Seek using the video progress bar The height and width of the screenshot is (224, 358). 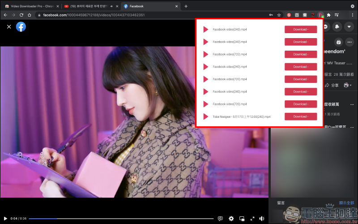[x=121, y=219]
